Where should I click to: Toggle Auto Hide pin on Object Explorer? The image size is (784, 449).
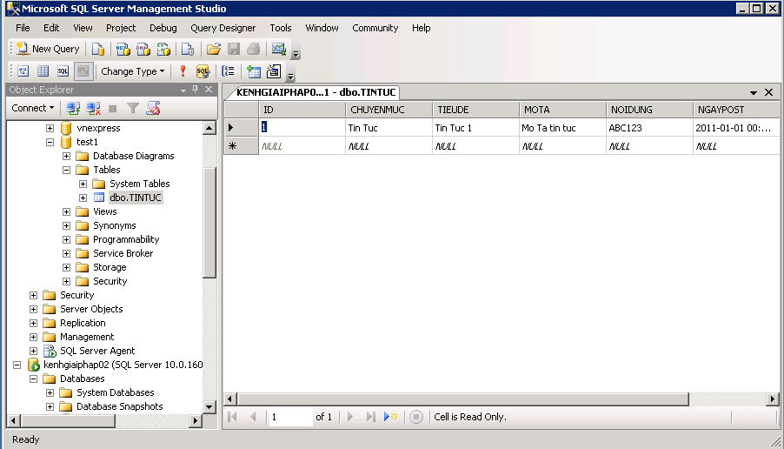[x=196, y=89]
